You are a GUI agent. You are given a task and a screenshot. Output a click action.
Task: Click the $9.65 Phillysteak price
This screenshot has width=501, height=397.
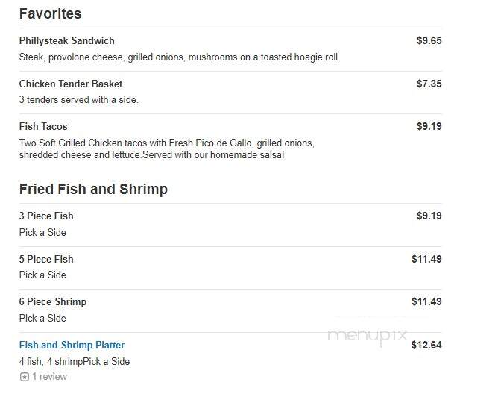pos(429,40)
